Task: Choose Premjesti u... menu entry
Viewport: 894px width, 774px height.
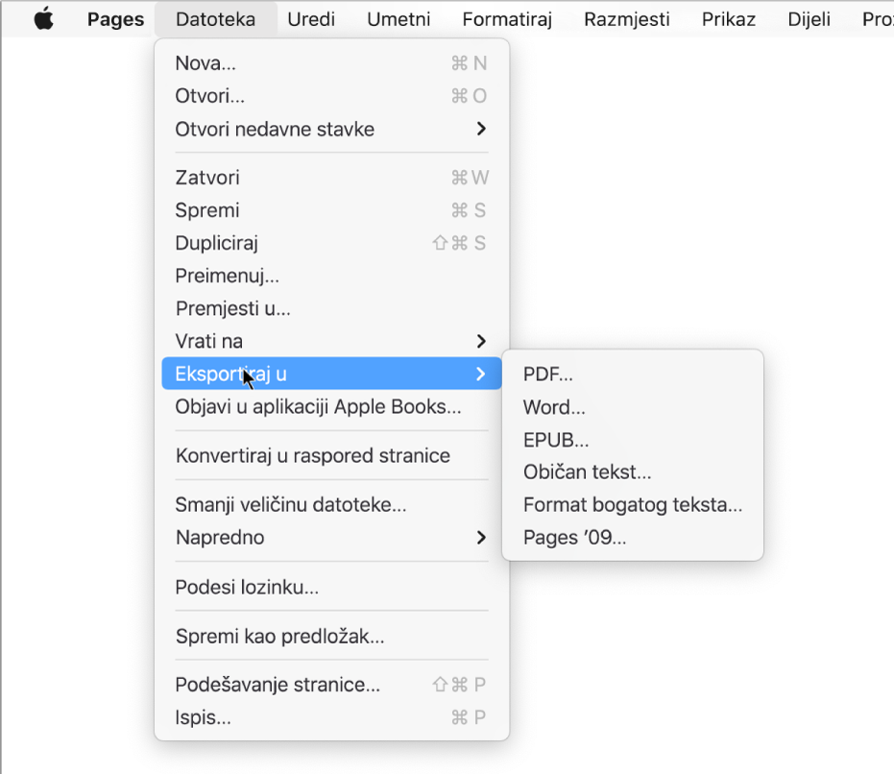Action: tap(332, 308)
